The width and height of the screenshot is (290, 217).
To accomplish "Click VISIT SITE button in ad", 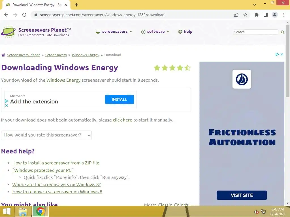I will (x=242, y=195).
